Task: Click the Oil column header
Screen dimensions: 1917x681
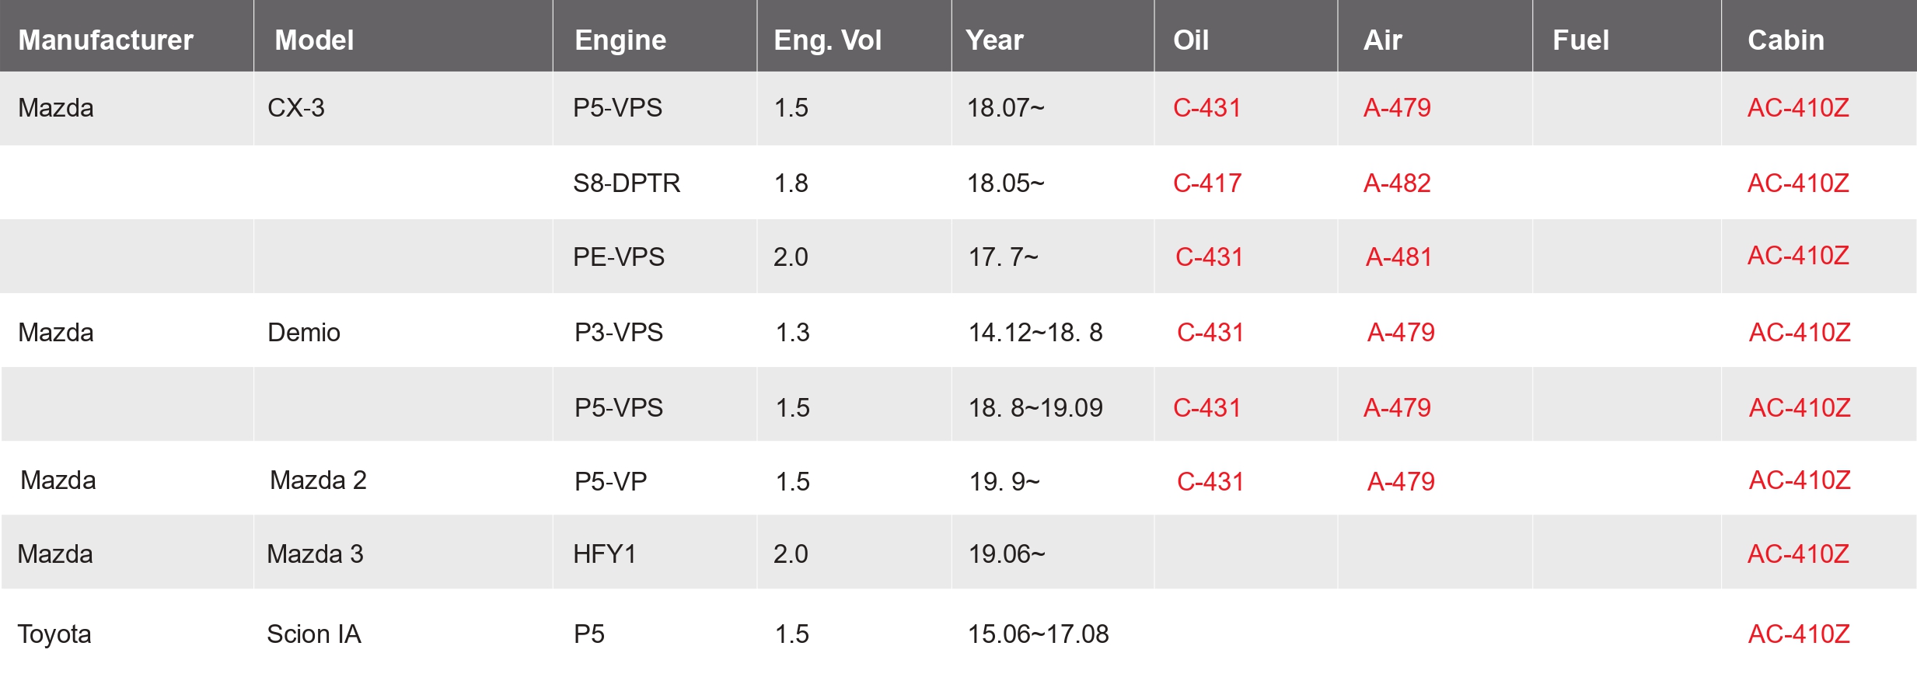Action: coord(1191,40)
